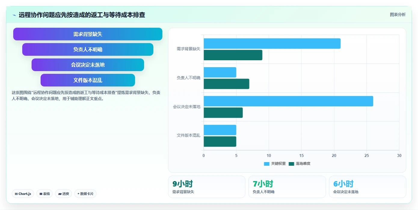Click the x-axis tick label 30
418x210 pixels.
click(399, 155)
